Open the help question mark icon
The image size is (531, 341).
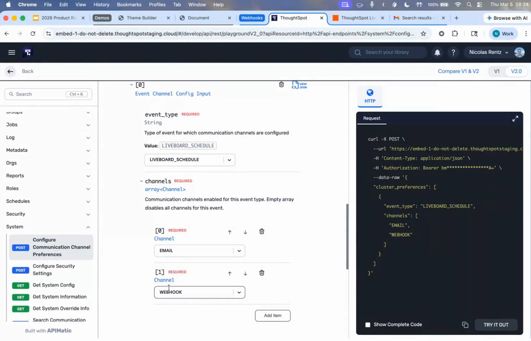pyautogui.click(x=453, y=52)
